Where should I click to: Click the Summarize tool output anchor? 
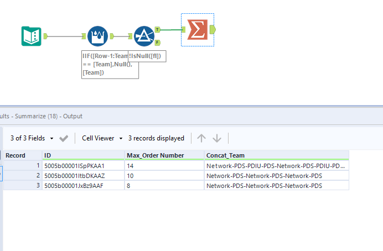(213, 29)
